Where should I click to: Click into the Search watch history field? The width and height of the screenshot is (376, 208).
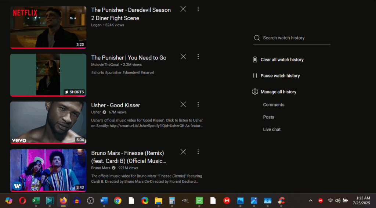[x=292, y=38]
